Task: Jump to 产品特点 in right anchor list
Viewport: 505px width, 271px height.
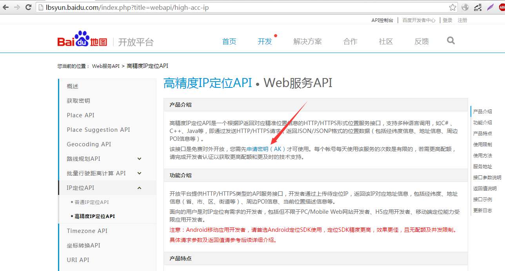Action: (x=482, y=134)
